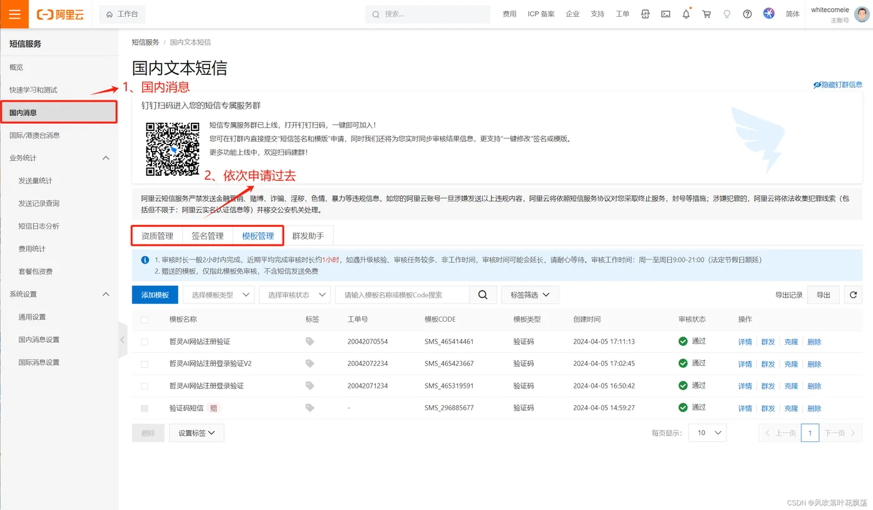
Task: Open the help question mark icon
Action: (x=748, y=14)
